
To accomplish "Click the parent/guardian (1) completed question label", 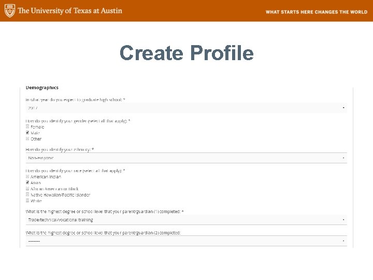I will click(105, 212).
